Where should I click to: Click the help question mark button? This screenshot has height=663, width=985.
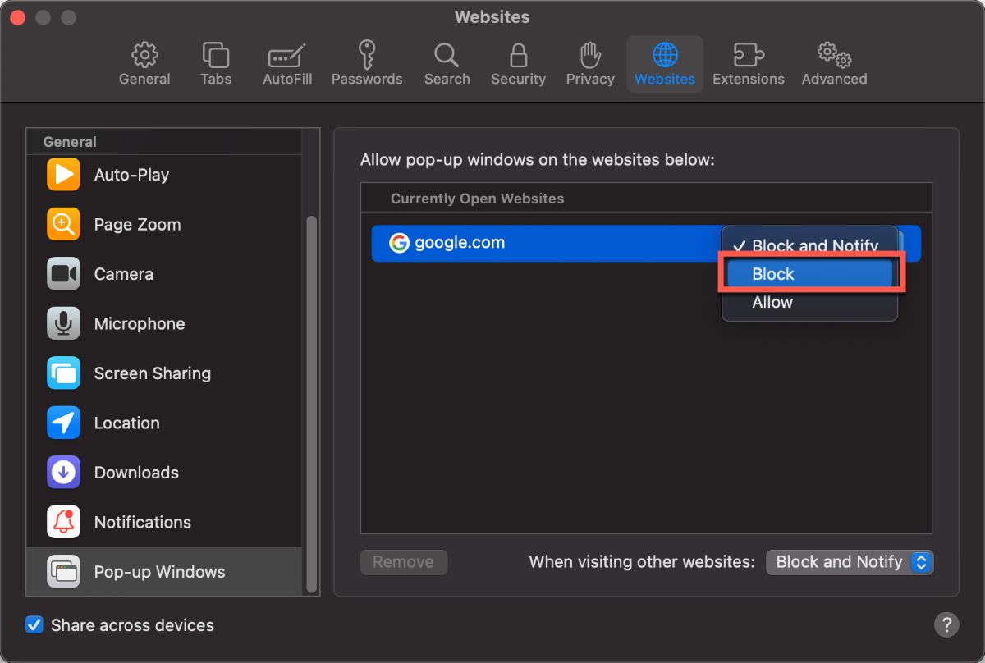click(x=946, y=625)
